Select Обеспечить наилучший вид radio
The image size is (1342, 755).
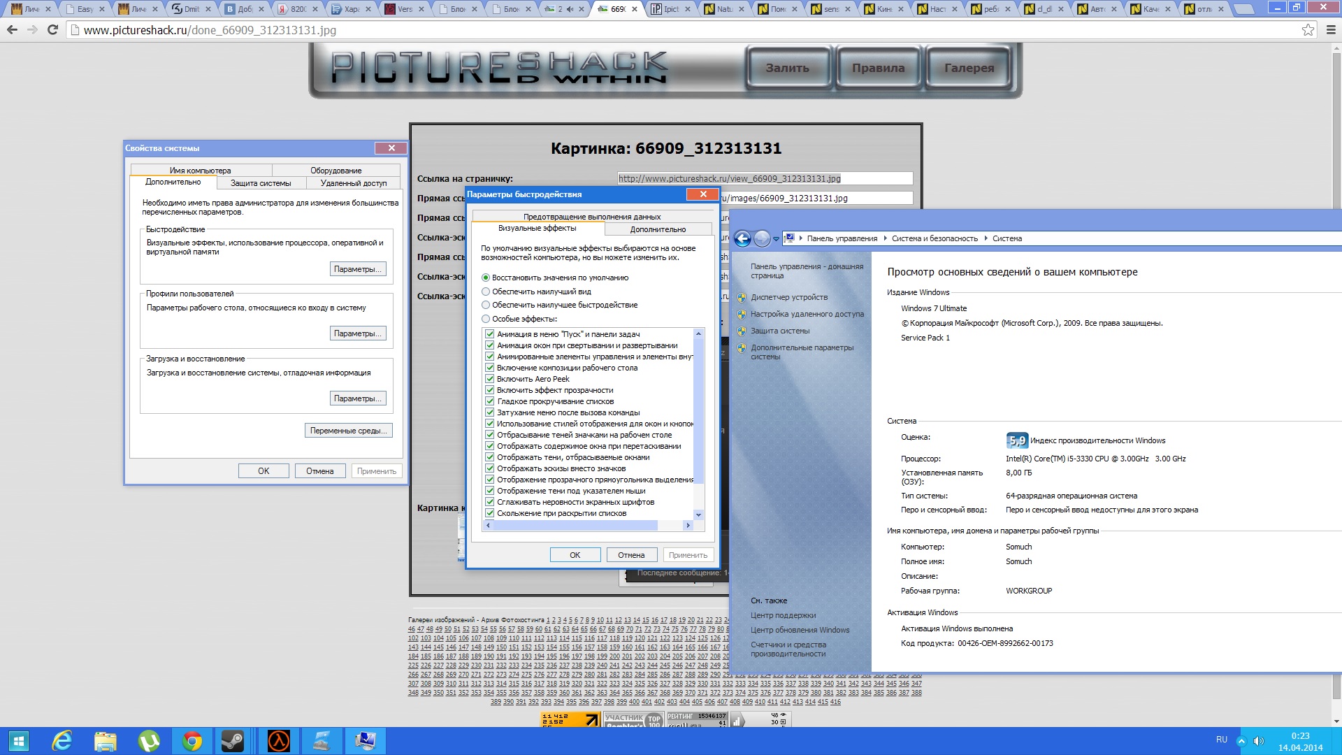coord(486,292)
